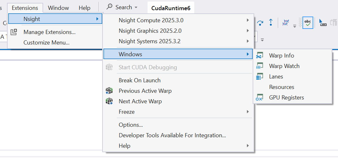Click the GPU Registers icon

[x=259, y=97]
